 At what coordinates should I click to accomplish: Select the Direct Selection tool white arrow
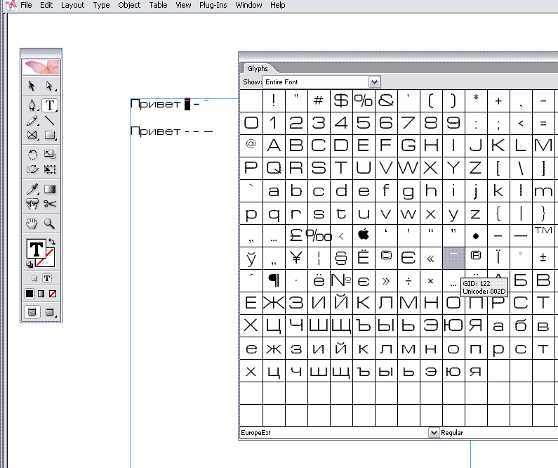(x=49, y=86)
